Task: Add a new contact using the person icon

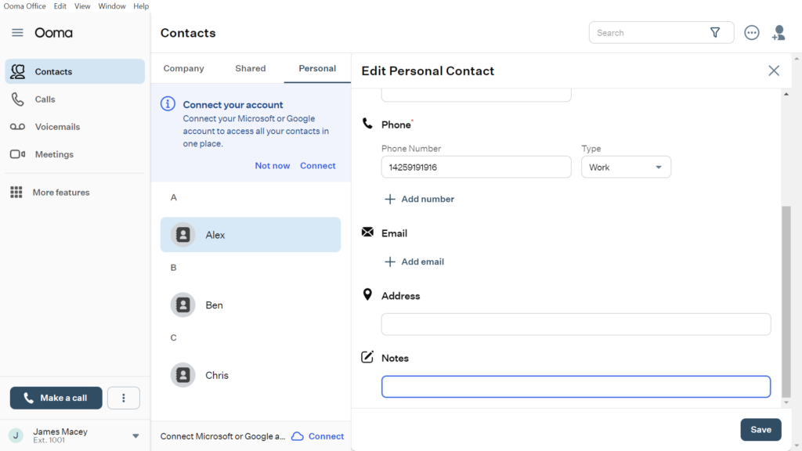Action: 779,32
